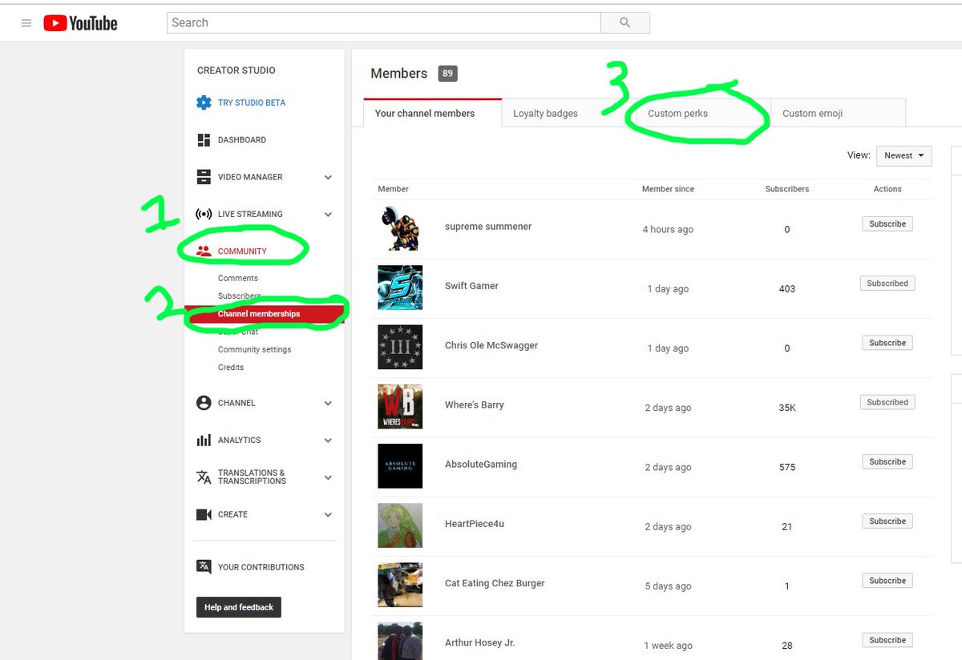Expand the Analytics section chevron
The image size is (962, 660).
pyautogui.click(x=328, y=441)
